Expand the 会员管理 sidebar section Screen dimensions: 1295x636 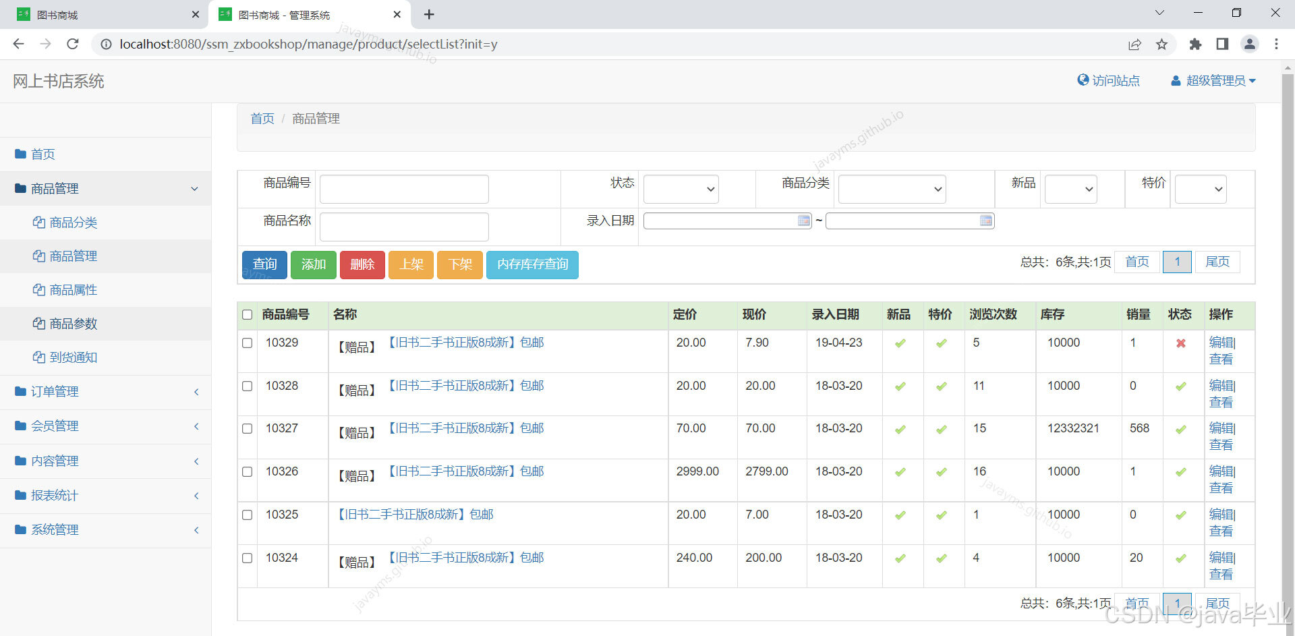pos(106,426)
